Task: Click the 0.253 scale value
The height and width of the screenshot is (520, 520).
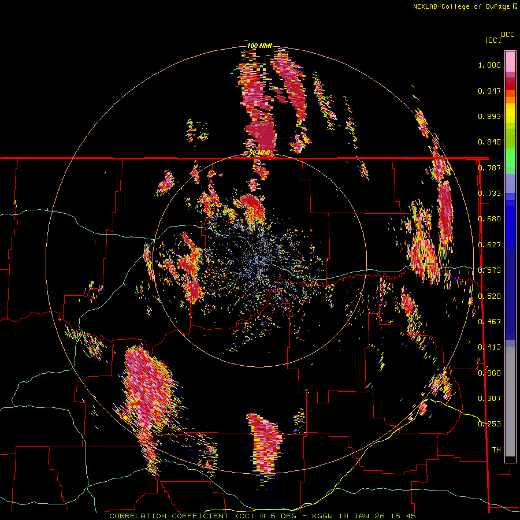Action: 489,424
